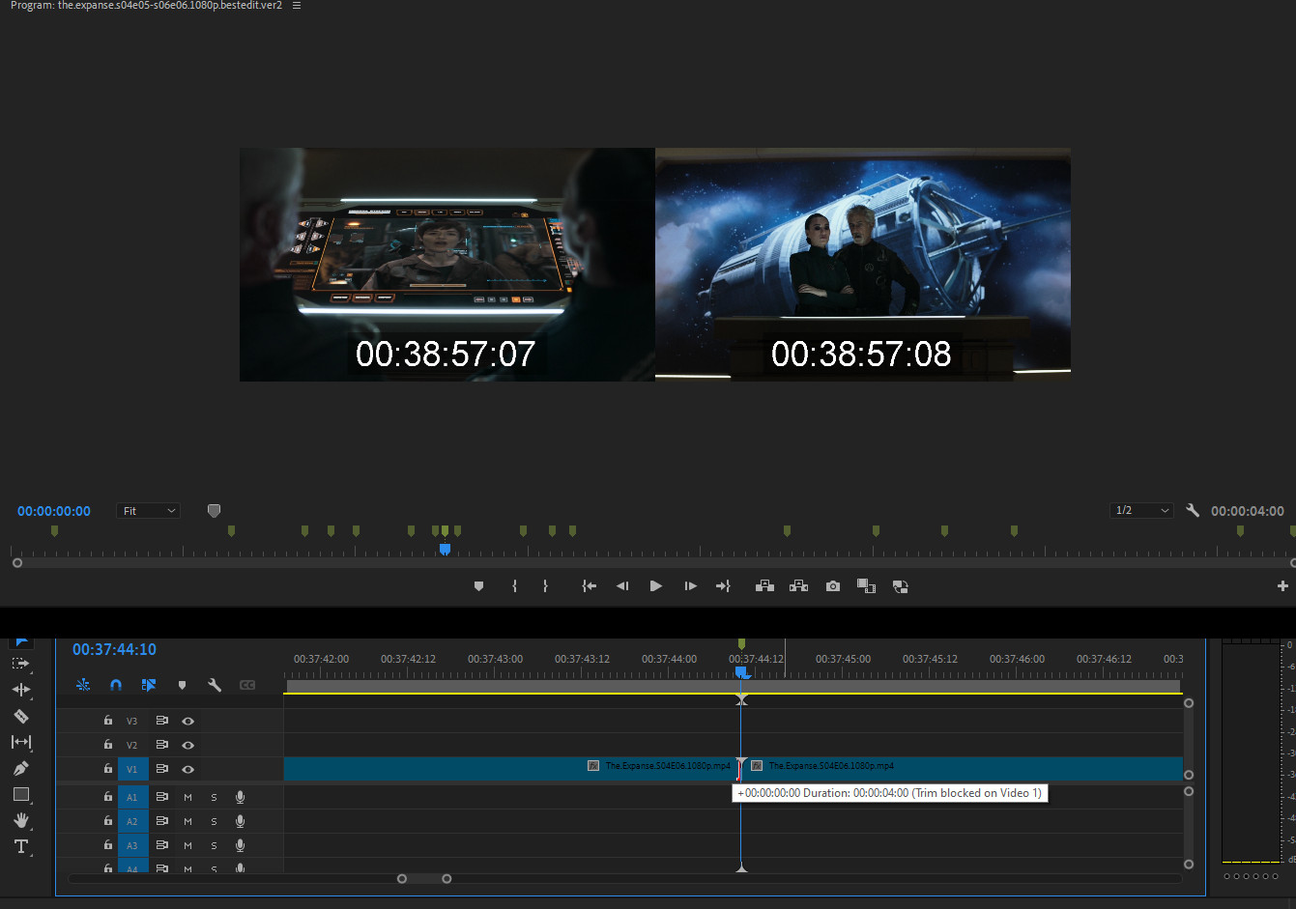Click the Lift button in Program monitor
1296x909 pixels.
click(x=764, y=586)
